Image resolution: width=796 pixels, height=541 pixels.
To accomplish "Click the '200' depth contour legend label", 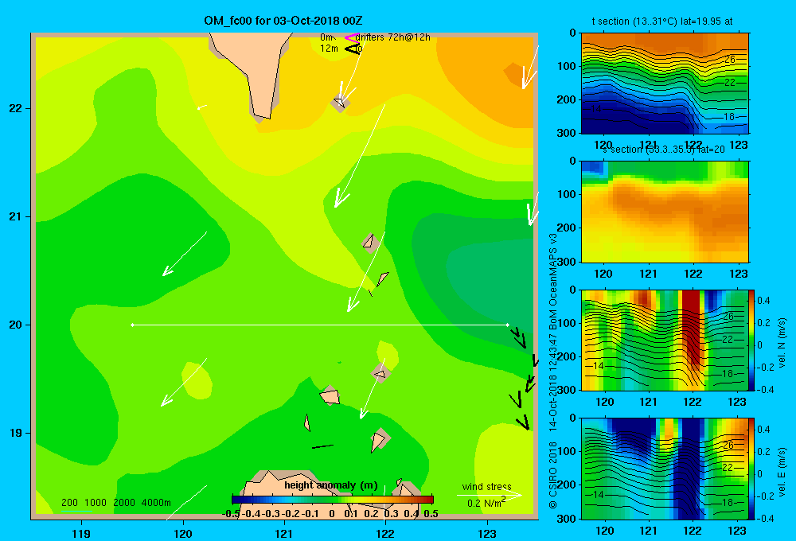I will [x=69, y=503].
